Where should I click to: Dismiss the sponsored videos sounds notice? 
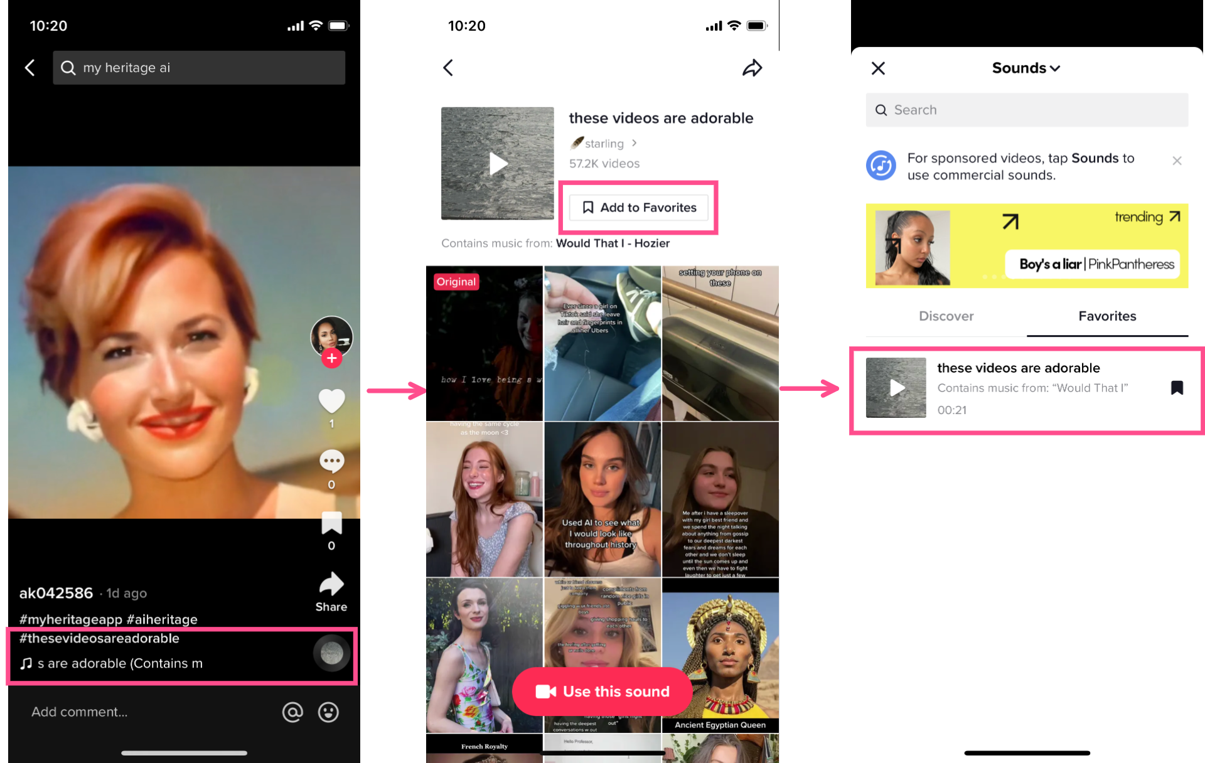pyautogui.click(x=1177, y=161)
